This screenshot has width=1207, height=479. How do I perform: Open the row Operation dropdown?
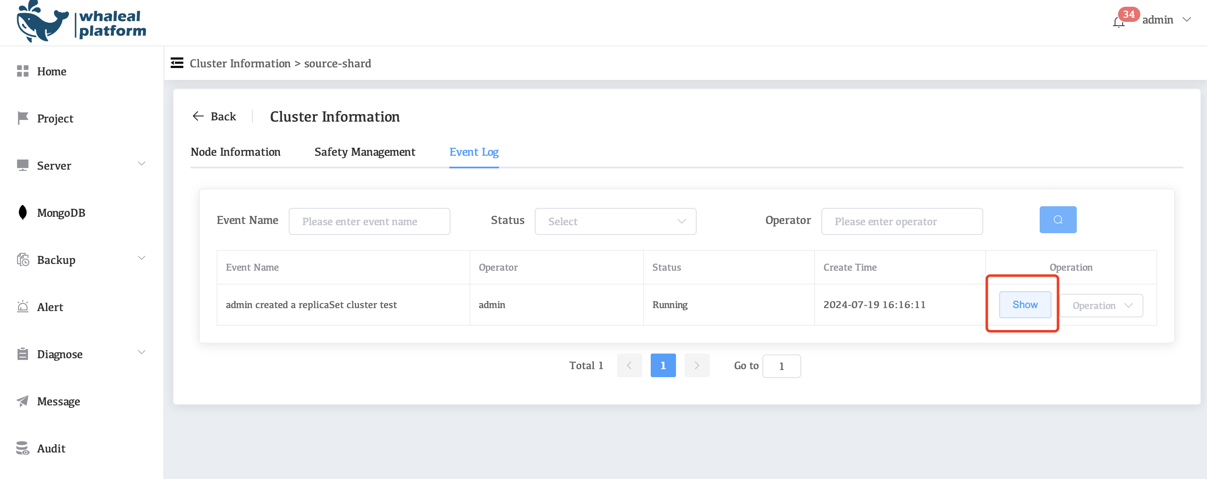(1101, 306)
